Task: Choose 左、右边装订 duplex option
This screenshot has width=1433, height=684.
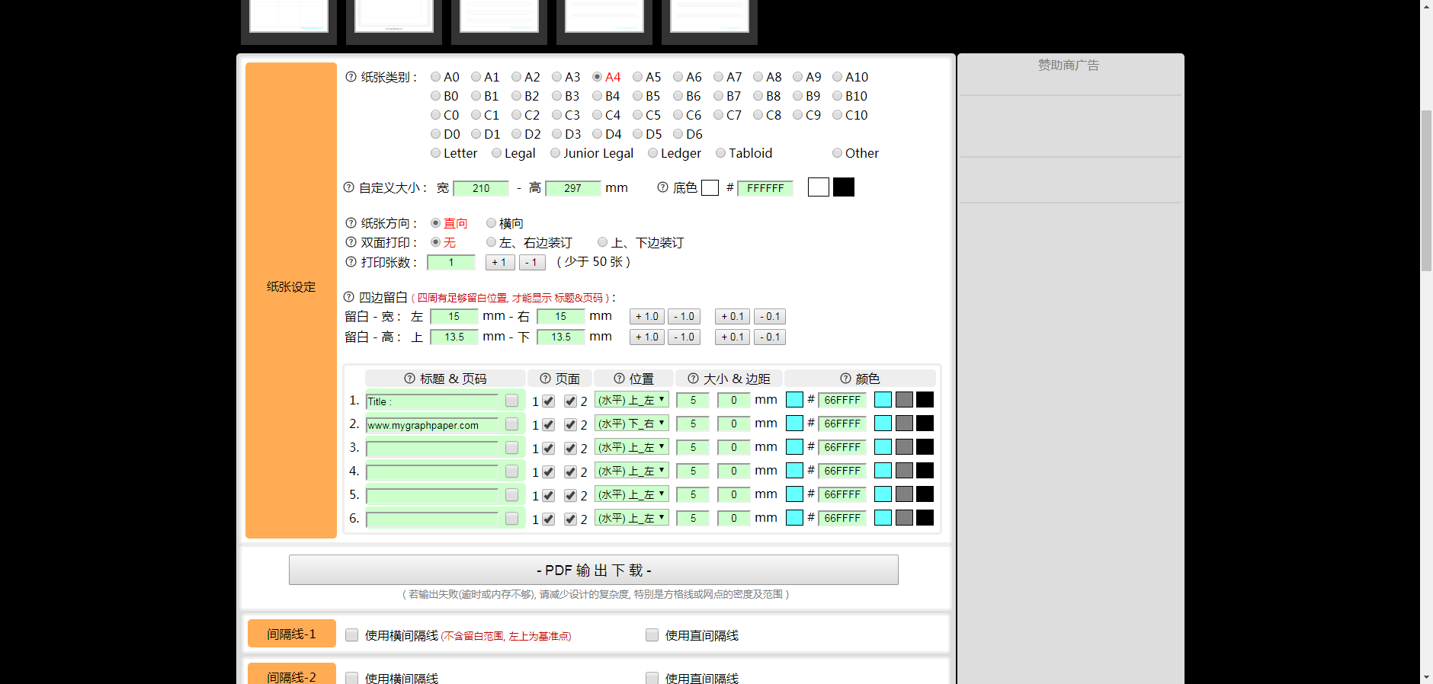Action: 492,242
